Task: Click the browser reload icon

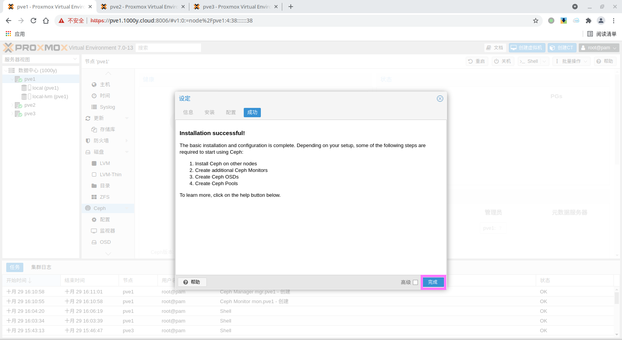Action: (x=33, y=21)
